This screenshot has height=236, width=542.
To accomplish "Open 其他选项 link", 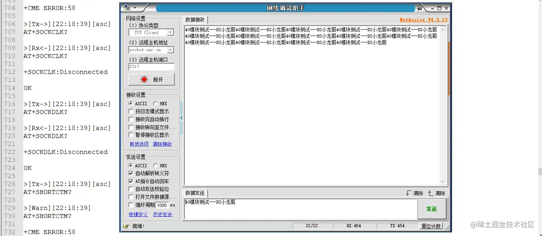I will (139, 144).
